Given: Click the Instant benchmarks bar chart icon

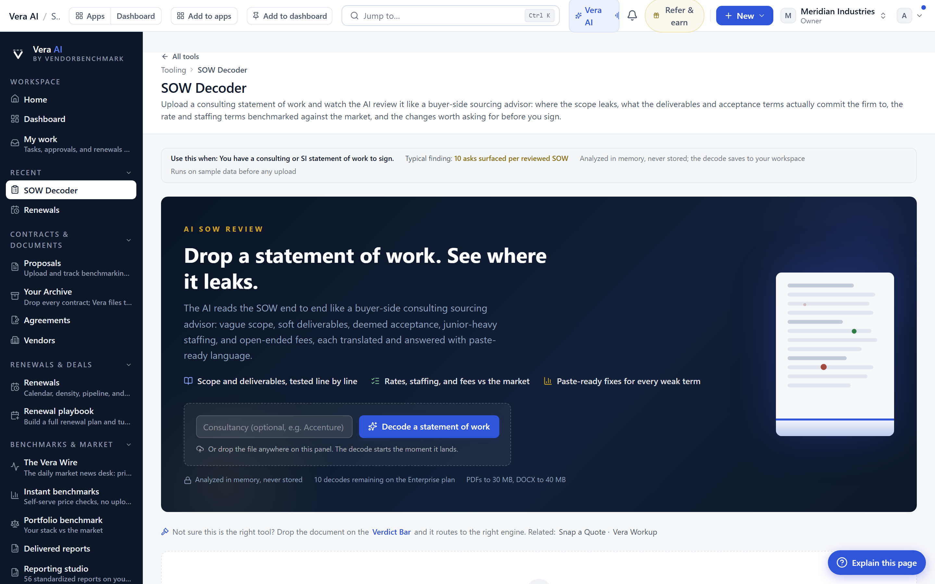Looking at the screenshot, I should click(15, 495).
